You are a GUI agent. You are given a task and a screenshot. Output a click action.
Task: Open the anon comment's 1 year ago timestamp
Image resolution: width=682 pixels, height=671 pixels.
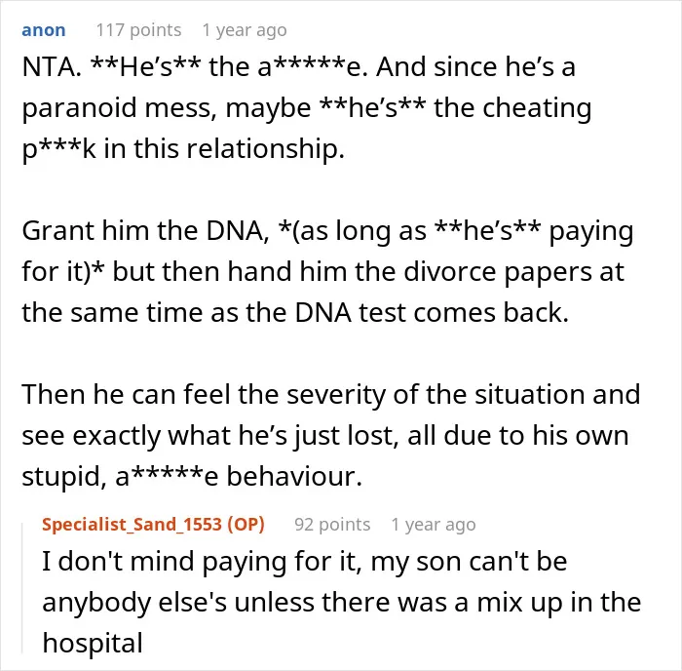[x=245, y=30]
